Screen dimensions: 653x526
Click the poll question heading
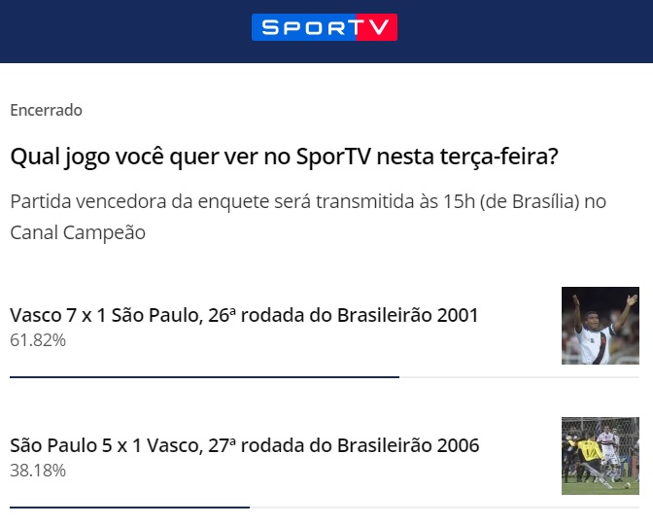point(291,157)
